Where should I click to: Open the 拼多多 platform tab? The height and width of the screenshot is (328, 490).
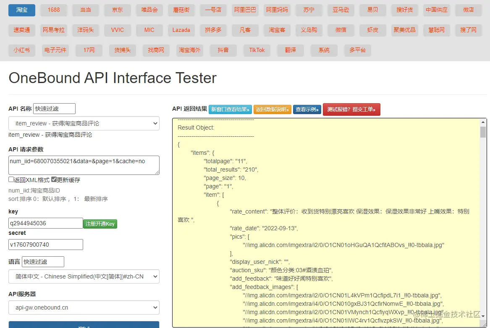213,30
